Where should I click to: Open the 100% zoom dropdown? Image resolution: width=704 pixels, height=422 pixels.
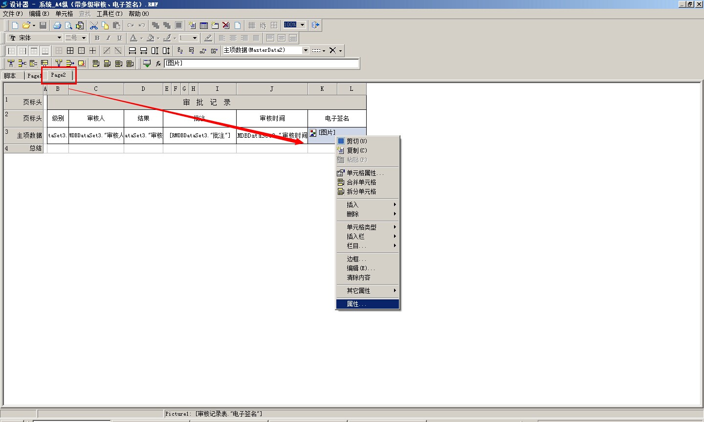click(302, 25)
